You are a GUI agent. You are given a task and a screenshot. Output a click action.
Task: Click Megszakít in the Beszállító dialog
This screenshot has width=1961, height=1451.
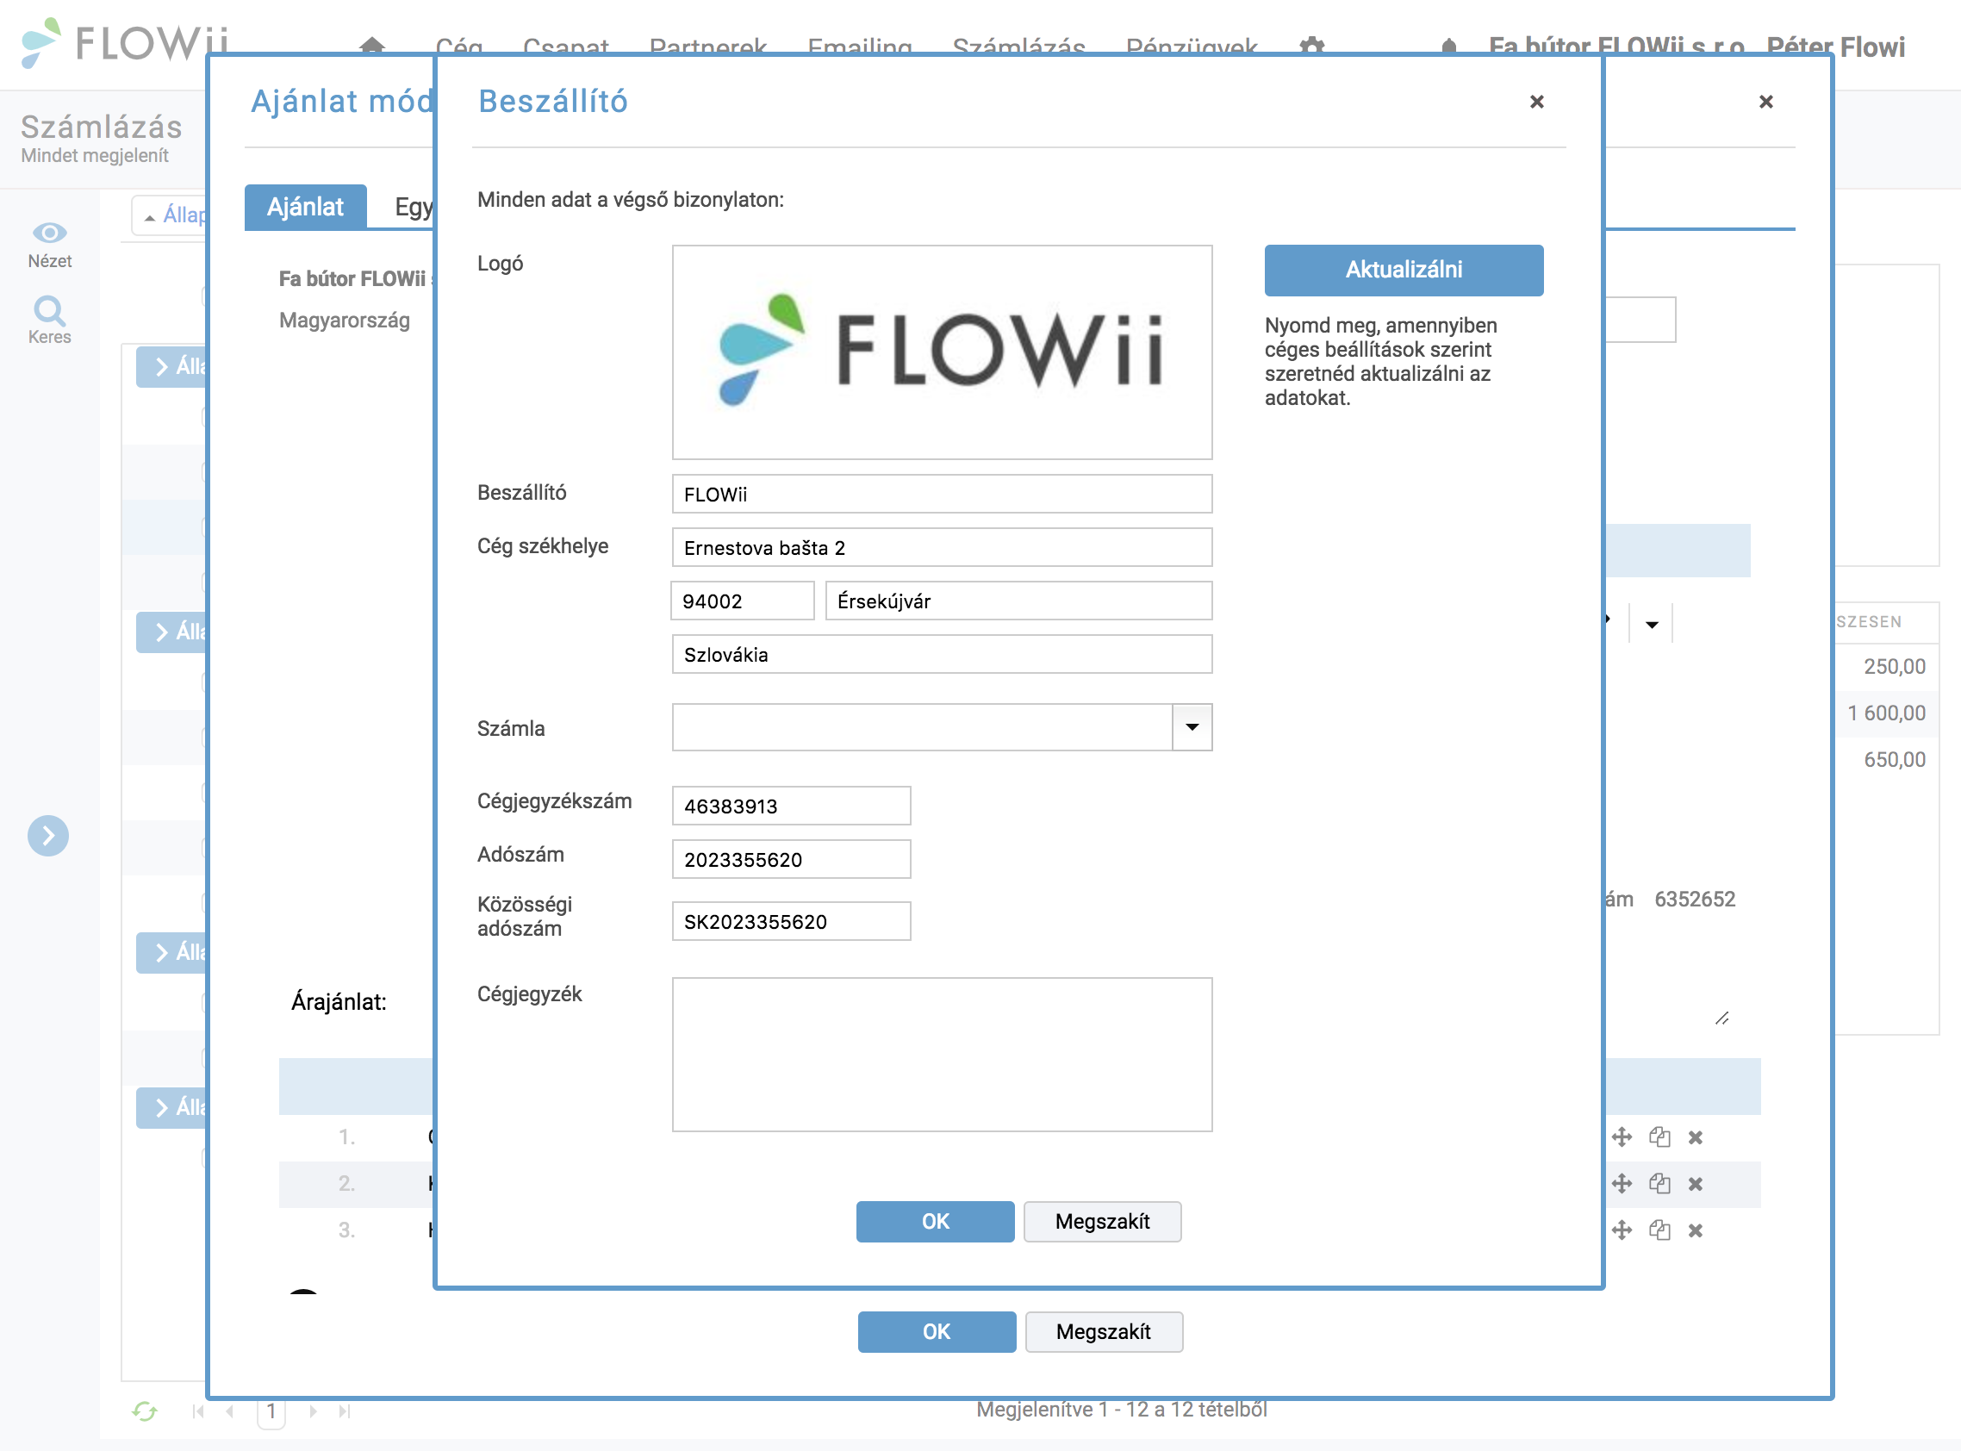coord(1102,1221)
